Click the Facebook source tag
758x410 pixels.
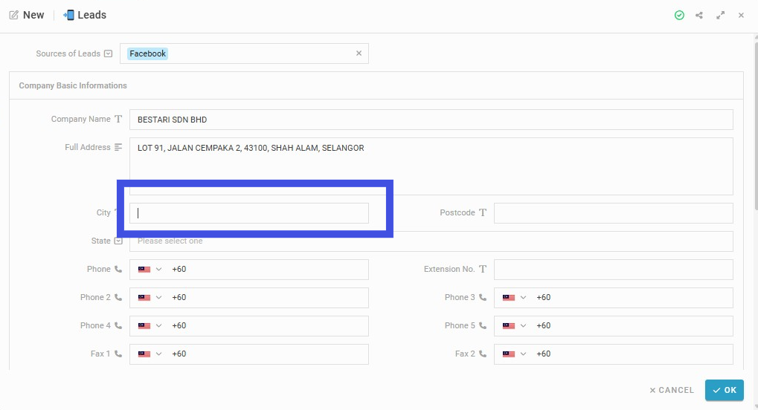click(147, 53)
